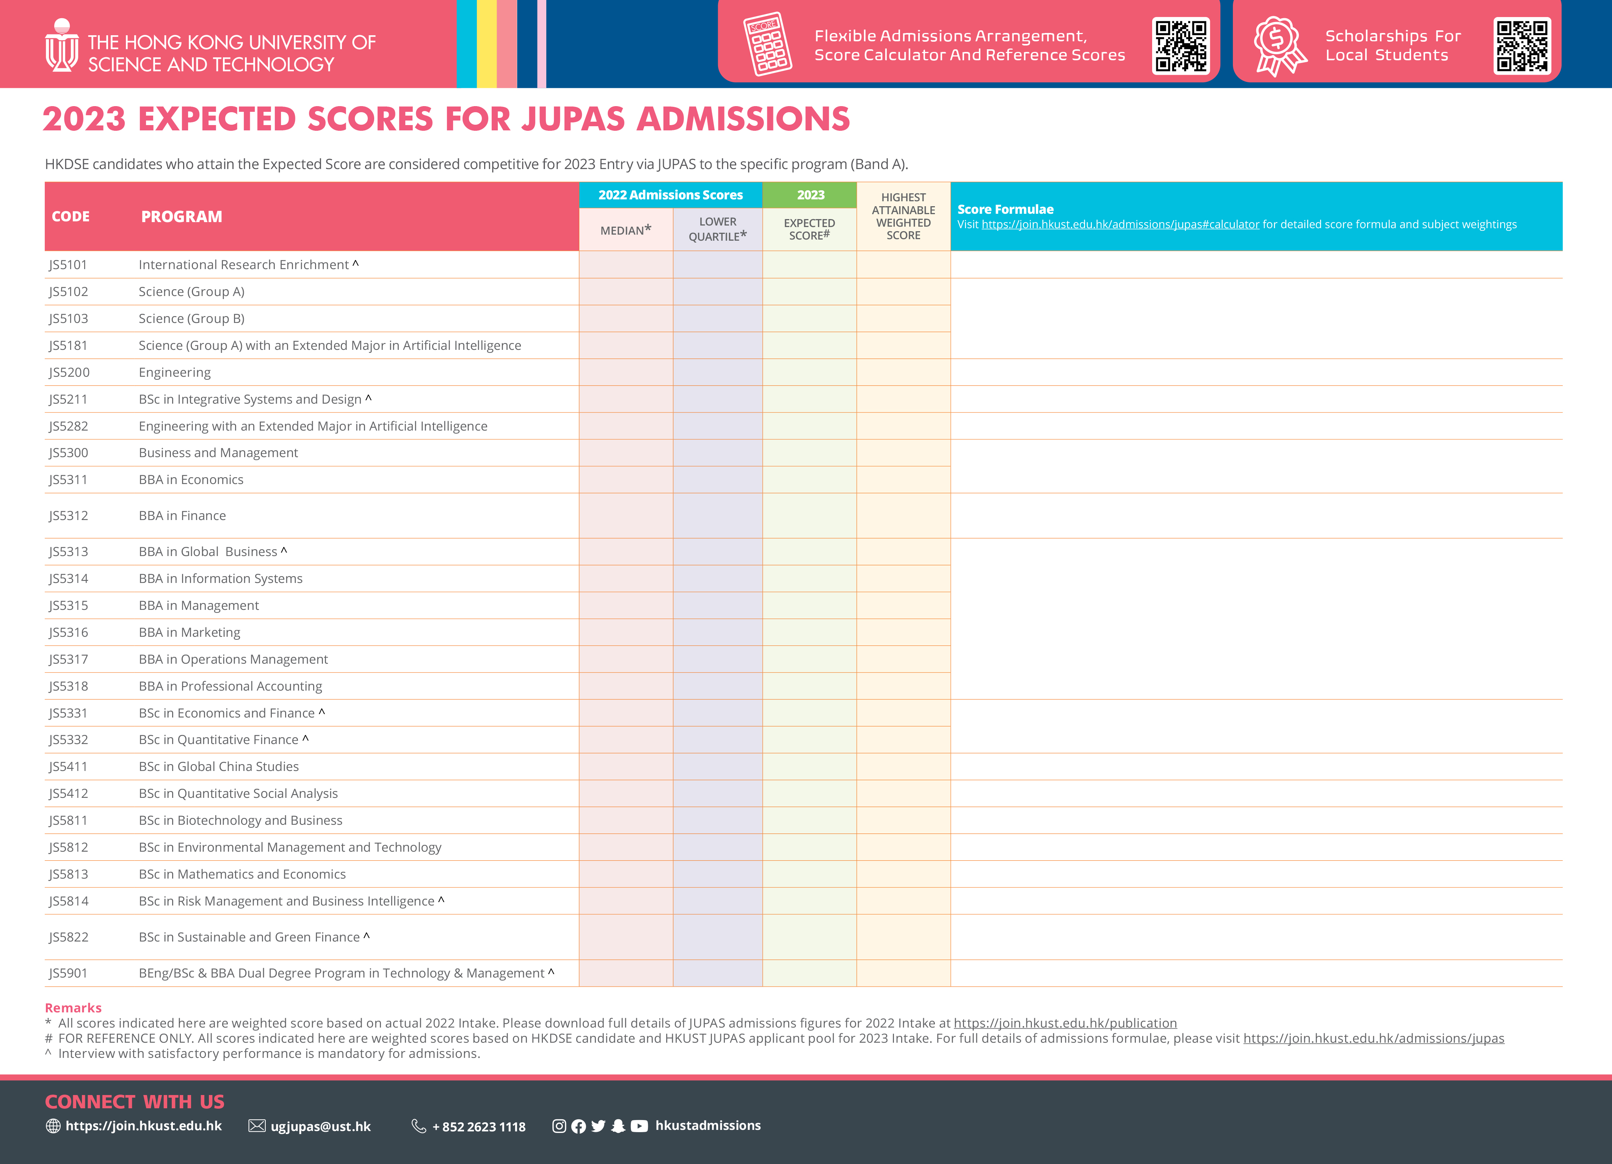This screenshot has height=1164, width=1612.
Task: Select BSc in Global China Studies row
Action: 803,767
